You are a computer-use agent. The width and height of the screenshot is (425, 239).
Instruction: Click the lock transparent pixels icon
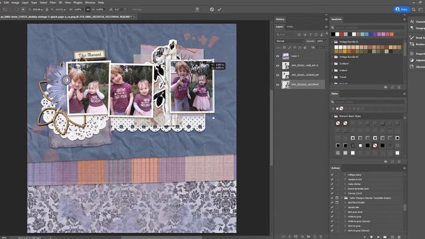click(x=284, y=47)
